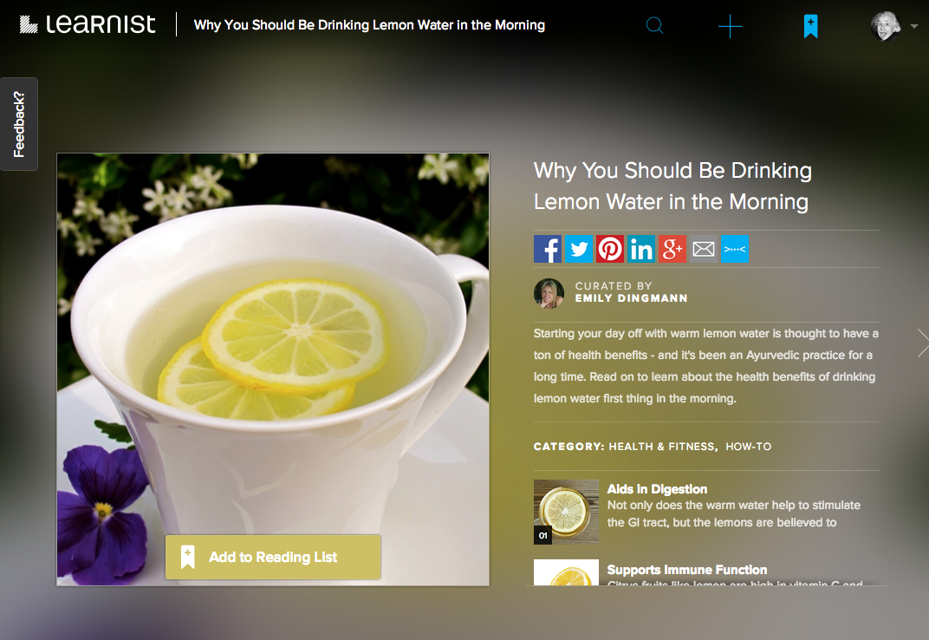The height and width of the screenshot is (640, 929).
Task: Click the Learnist logo
Action: (88, 24)
